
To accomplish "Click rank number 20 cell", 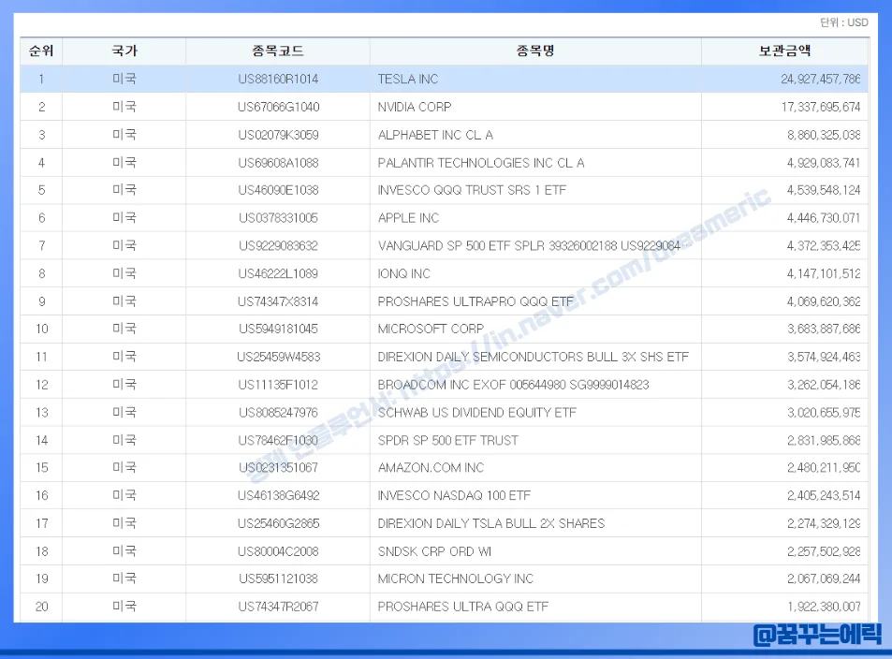I will (x=41, y=607).
